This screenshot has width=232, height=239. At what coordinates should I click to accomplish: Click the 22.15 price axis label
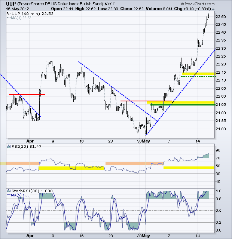(220, 73)
